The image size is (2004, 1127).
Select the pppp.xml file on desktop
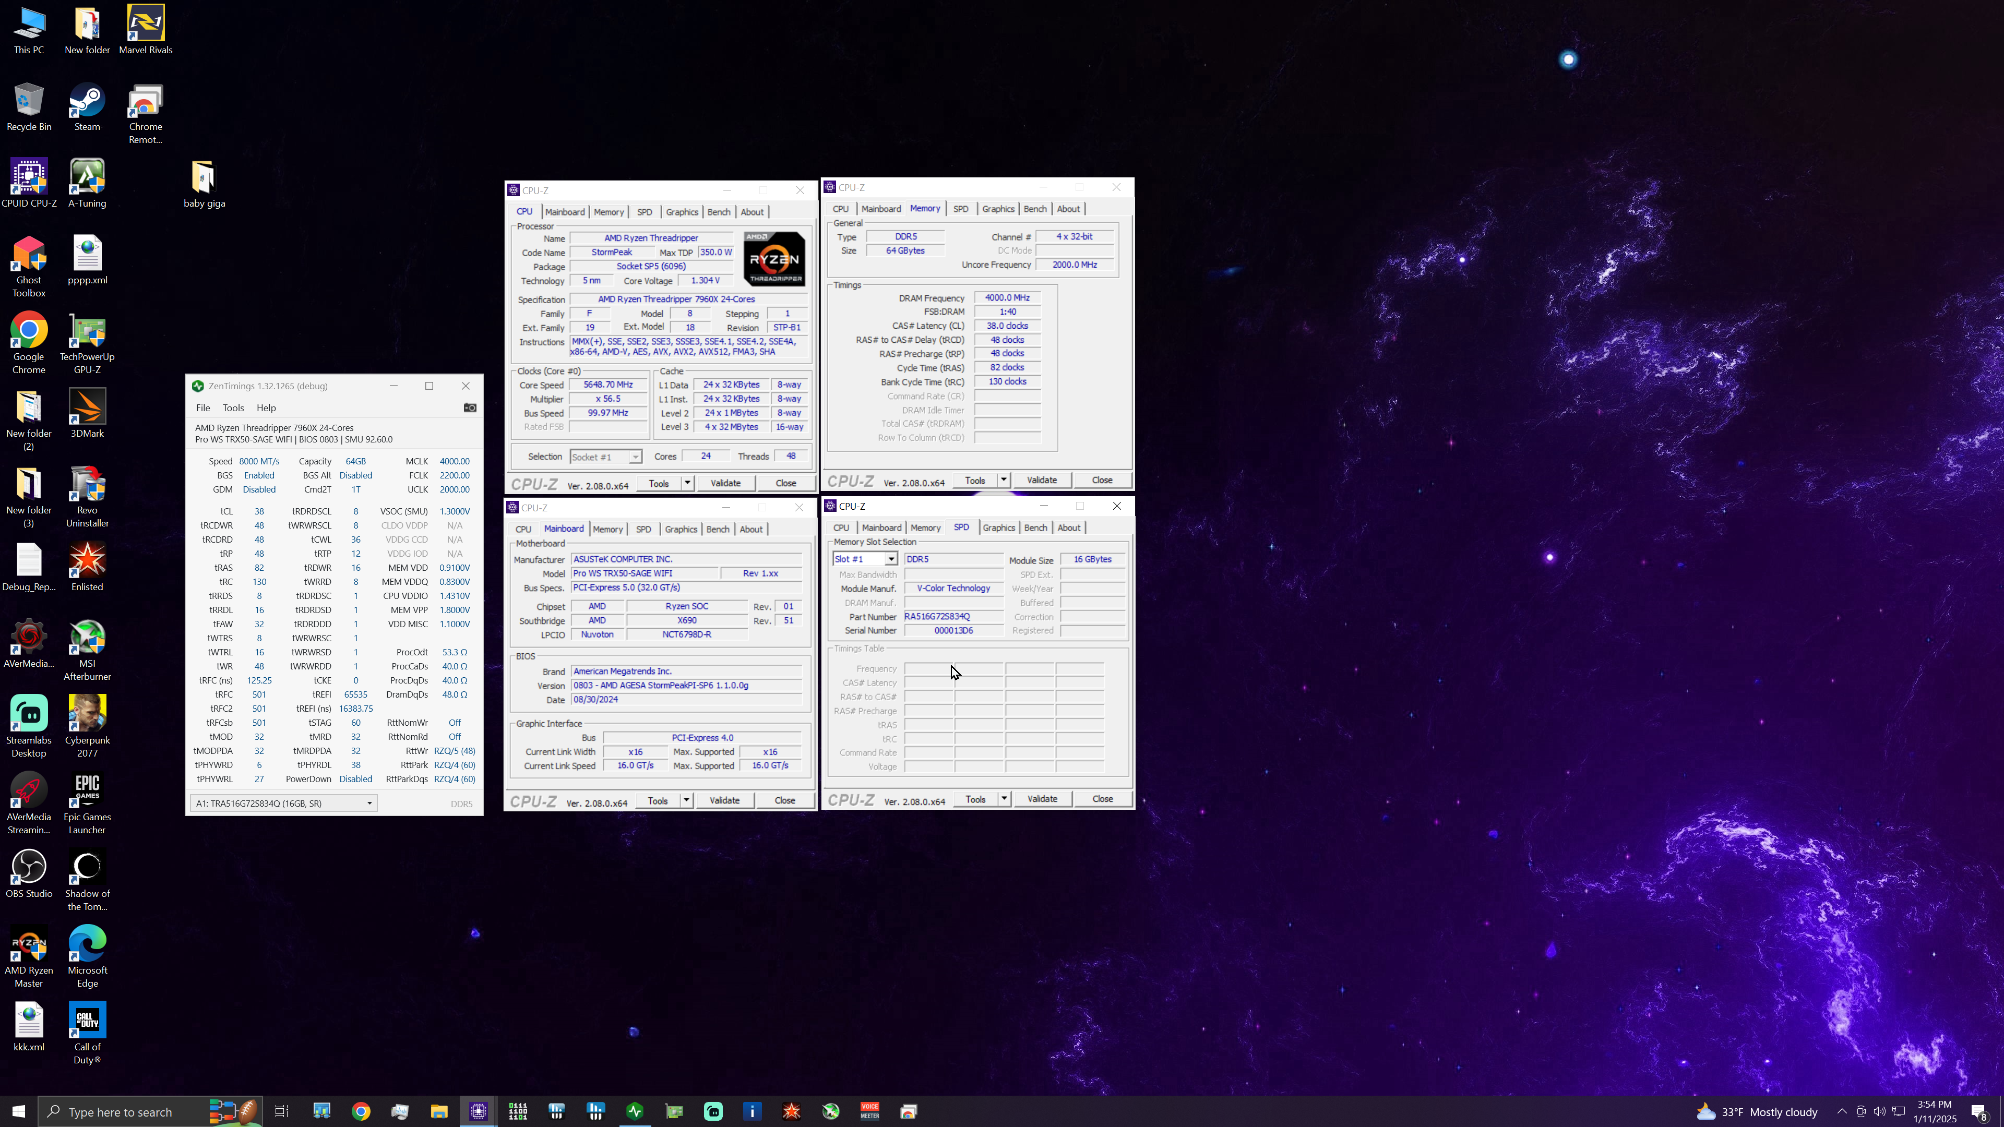point(87,260)
